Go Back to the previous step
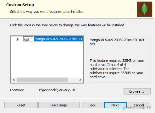 click(x=92, y=105)
